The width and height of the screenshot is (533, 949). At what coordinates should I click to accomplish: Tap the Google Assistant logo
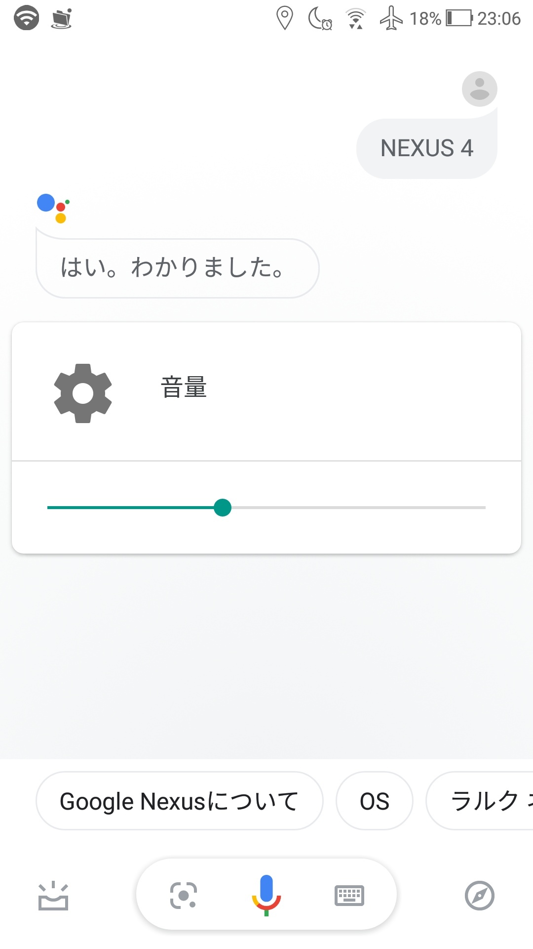click(53, 208)
